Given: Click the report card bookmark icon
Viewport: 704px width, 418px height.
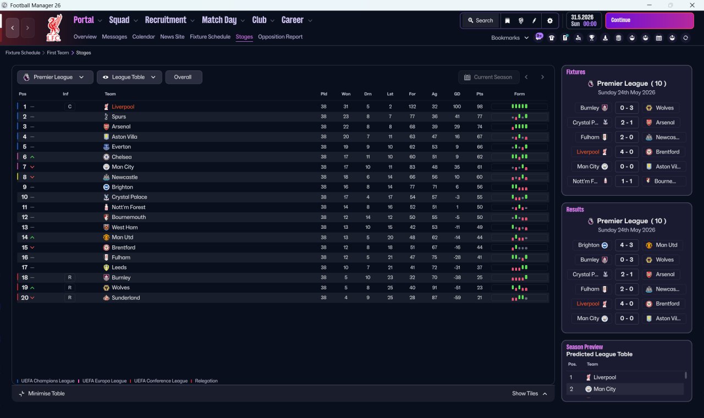Looking at the screenshot, I should point(565,38).
